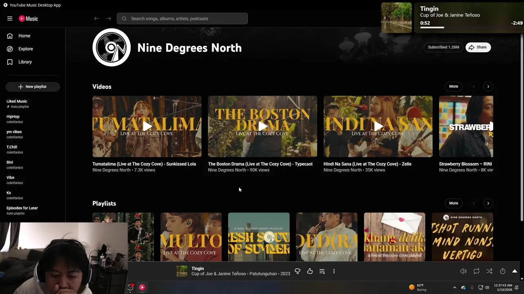Open the clock showing 11:37:43 AM
Screen dimensions: 524x294
tap(503, 287)
